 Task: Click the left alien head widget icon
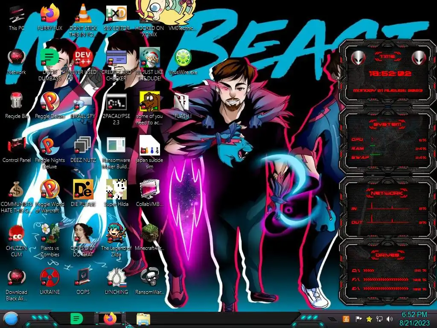click(x=358, y=58)
